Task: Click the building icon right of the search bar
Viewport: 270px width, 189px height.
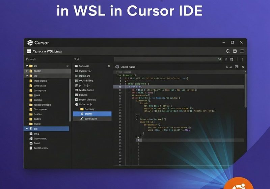Action: 232,59
